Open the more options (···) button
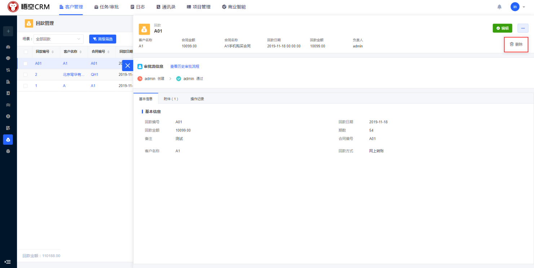This screenshot has width=534, height=268. coord(523,28)
